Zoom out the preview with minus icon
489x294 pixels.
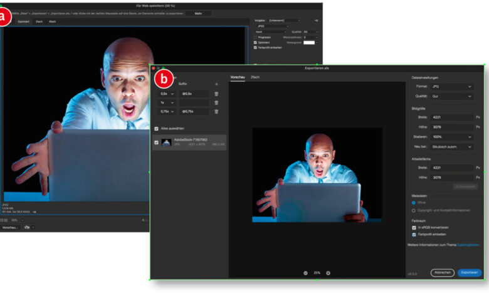tap(306, 273)
